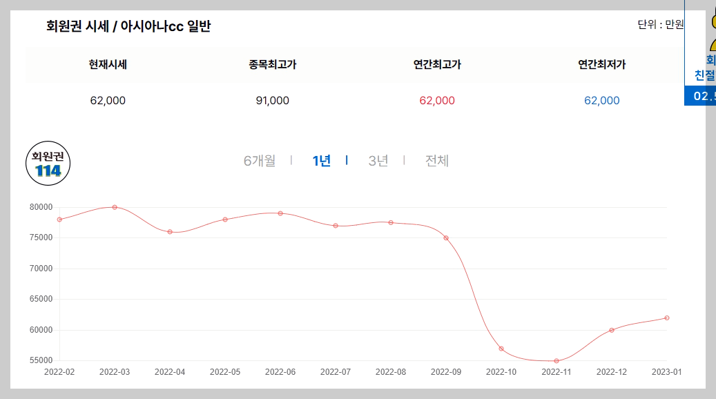Click the title 회원권 시세 / 아시아나cc 일반
The height and width of the screenshot is (399, 716).
coord(128,26)
